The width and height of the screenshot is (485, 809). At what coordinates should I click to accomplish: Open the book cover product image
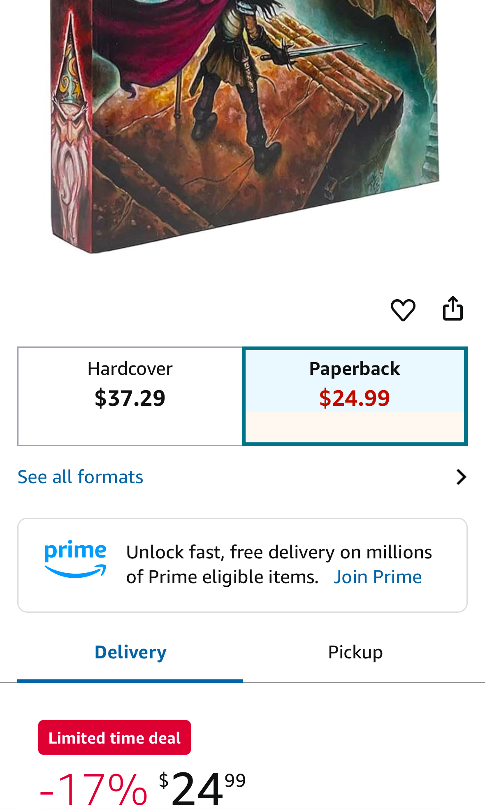click(x=244, y=123)
